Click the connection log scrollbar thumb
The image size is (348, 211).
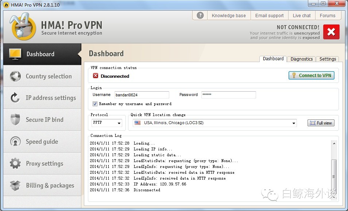(x=334, y=177)
